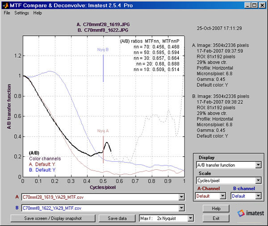Click the title text B. C70mmf8_1622.JPG

click(103, 30)
